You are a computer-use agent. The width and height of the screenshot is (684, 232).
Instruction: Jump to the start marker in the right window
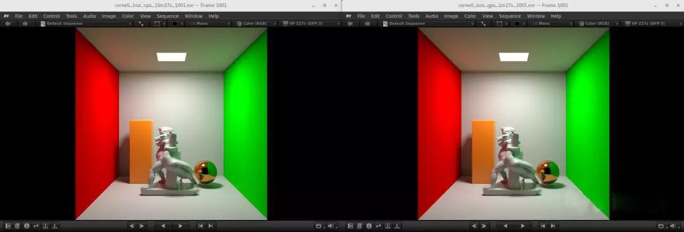pos(543,226)
